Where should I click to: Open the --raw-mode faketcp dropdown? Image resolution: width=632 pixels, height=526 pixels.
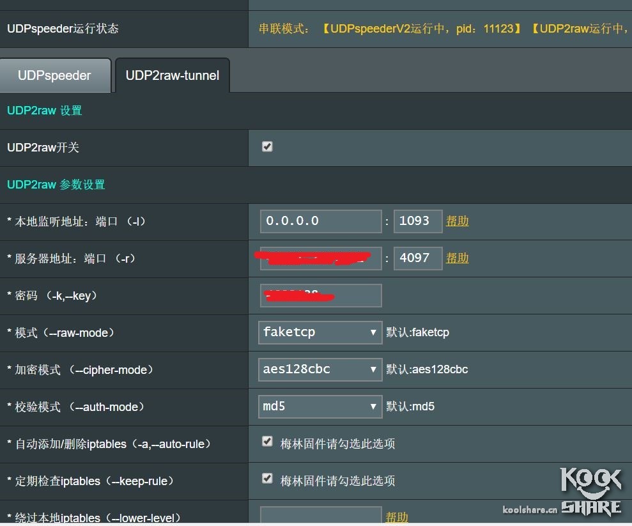pyautogui.click(x=320, y=332)
